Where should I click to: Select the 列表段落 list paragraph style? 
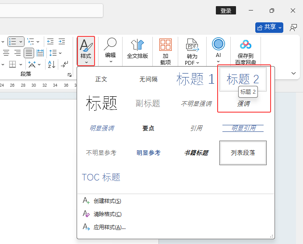pyautogui.click(x=243, y=153)
